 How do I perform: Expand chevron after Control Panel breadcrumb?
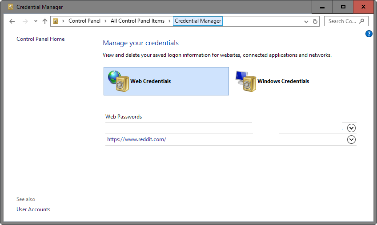pos(105,21)
